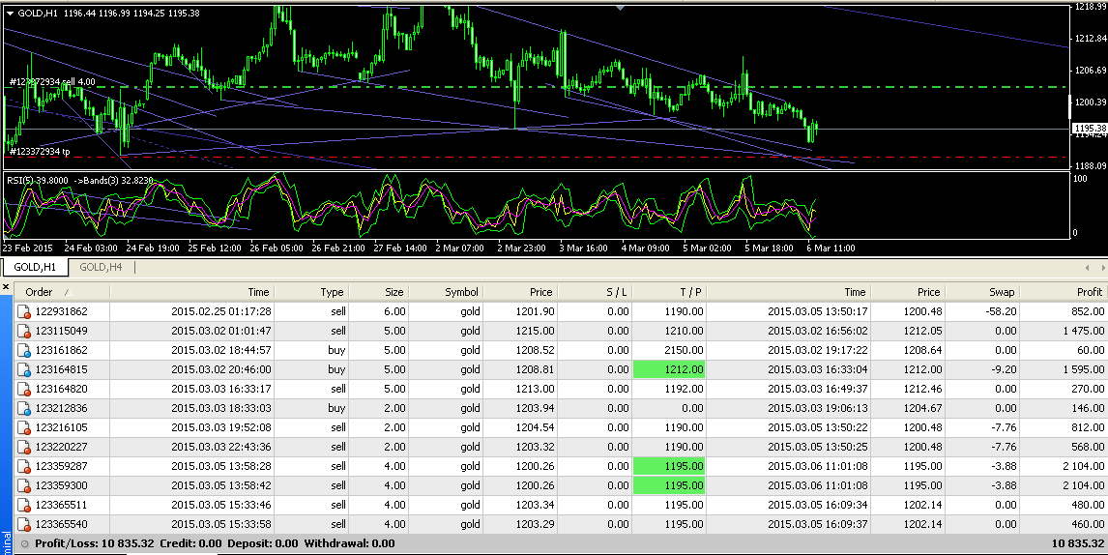This screenshot has height=555, width=1108.
Task: Click the sell icon of order 123115049
Action: pyautogui.click(x=24, y=331)
